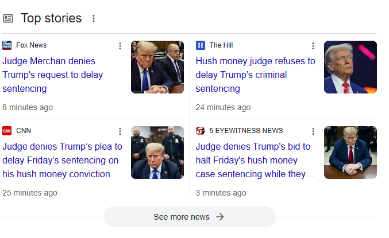Click the CNN logo icon
The width and height of the screenshot is (389, 238).
click(x=7, y=131)
